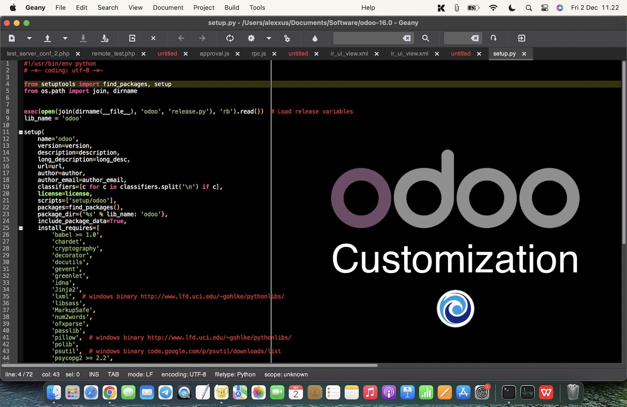The height and width of the screenshot is (407, 627).
Task: Compile the current file icon
Action: [x=230, y=38]
